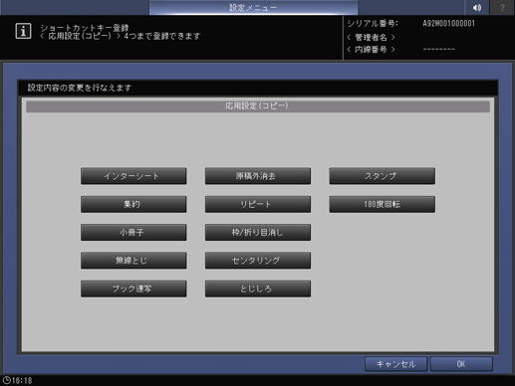Click the serial number A92M001000001

click(448, 24)
